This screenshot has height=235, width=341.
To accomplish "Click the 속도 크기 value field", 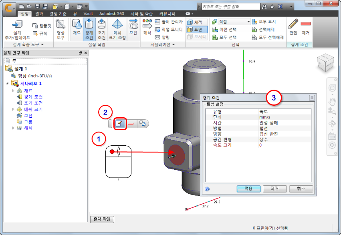I will click(x=285, y=145).
